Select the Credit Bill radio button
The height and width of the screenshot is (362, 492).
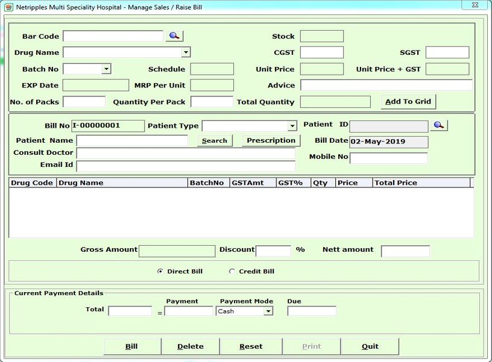[232, 272]
